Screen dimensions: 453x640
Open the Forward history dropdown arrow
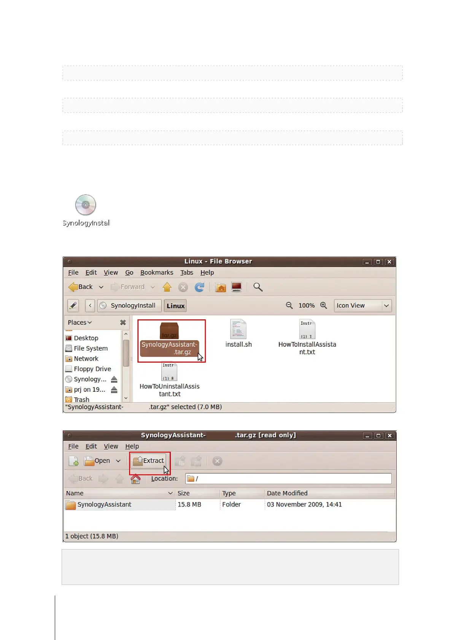pyautogui.click(x=153, y=287)
